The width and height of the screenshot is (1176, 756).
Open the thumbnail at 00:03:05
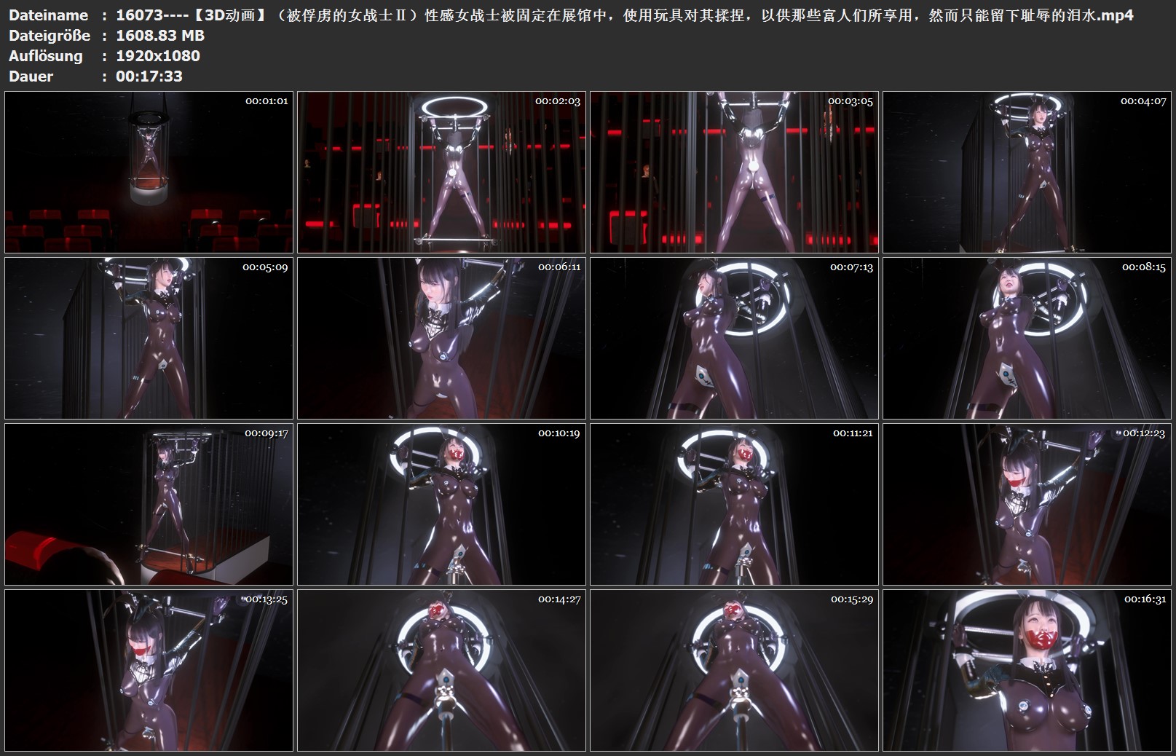pyautogui.click(x=734, y=172)
